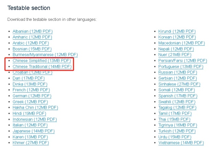Select the Hindi (19MB PDF) link
The image size is (223, 151).
(29, 113)
